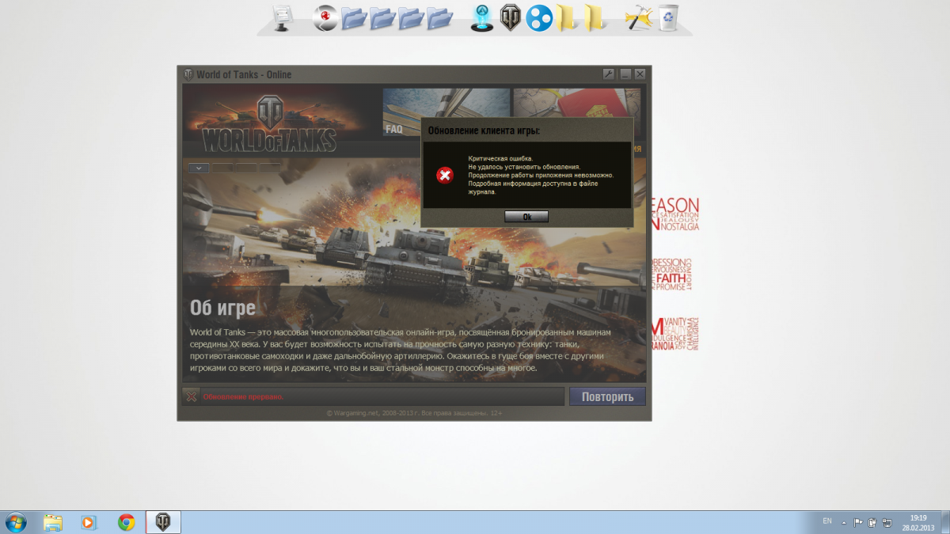This screenshot has height=534, width=950.
Task: Open the Recycle Bin in the dock
Action: click(x=669, y=17)
